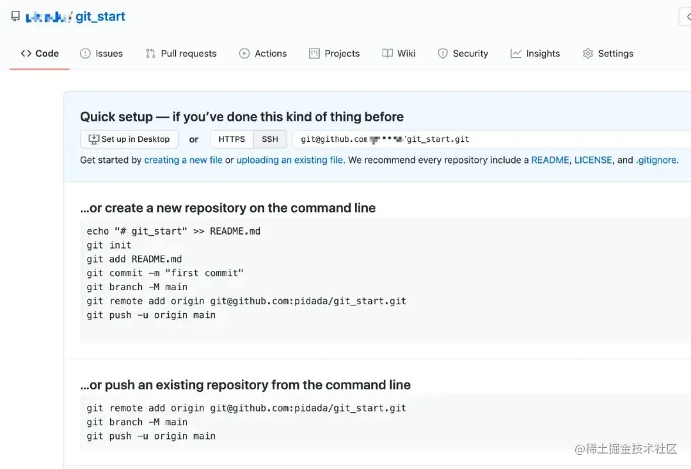Click git push -u origin main in the create section

151,315
